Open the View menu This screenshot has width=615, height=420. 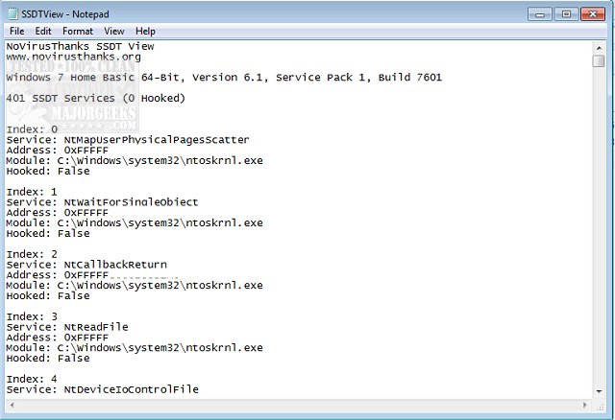[x=114, y=31]
